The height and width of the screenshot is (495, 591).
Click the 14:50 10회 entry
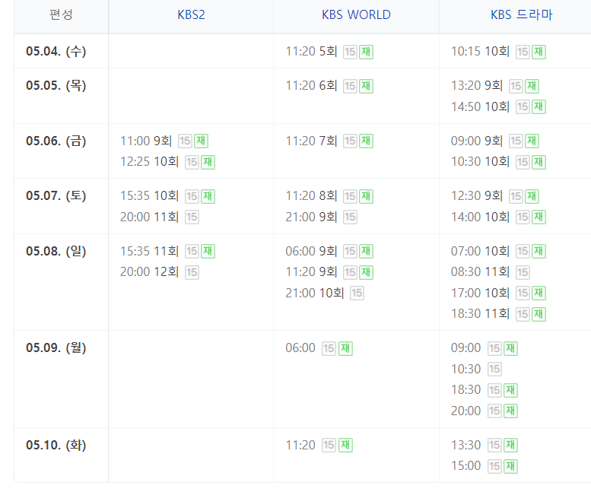[x=480, y=106]
